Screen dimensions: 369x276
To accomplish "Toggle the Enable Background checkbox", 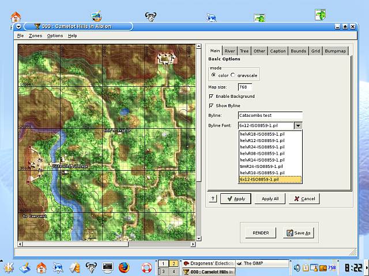I will (211, 96).
